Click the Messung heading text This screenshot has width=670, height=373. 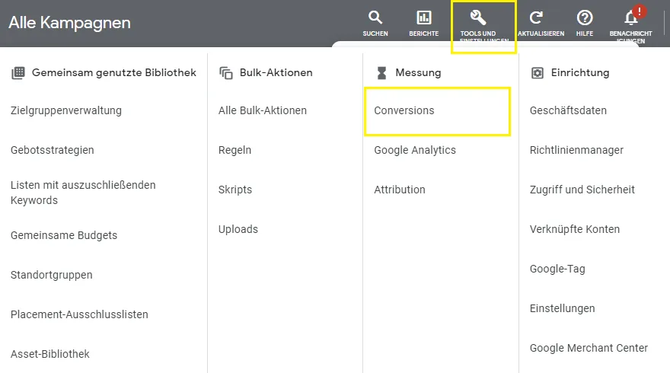click(x=418, y=72)
